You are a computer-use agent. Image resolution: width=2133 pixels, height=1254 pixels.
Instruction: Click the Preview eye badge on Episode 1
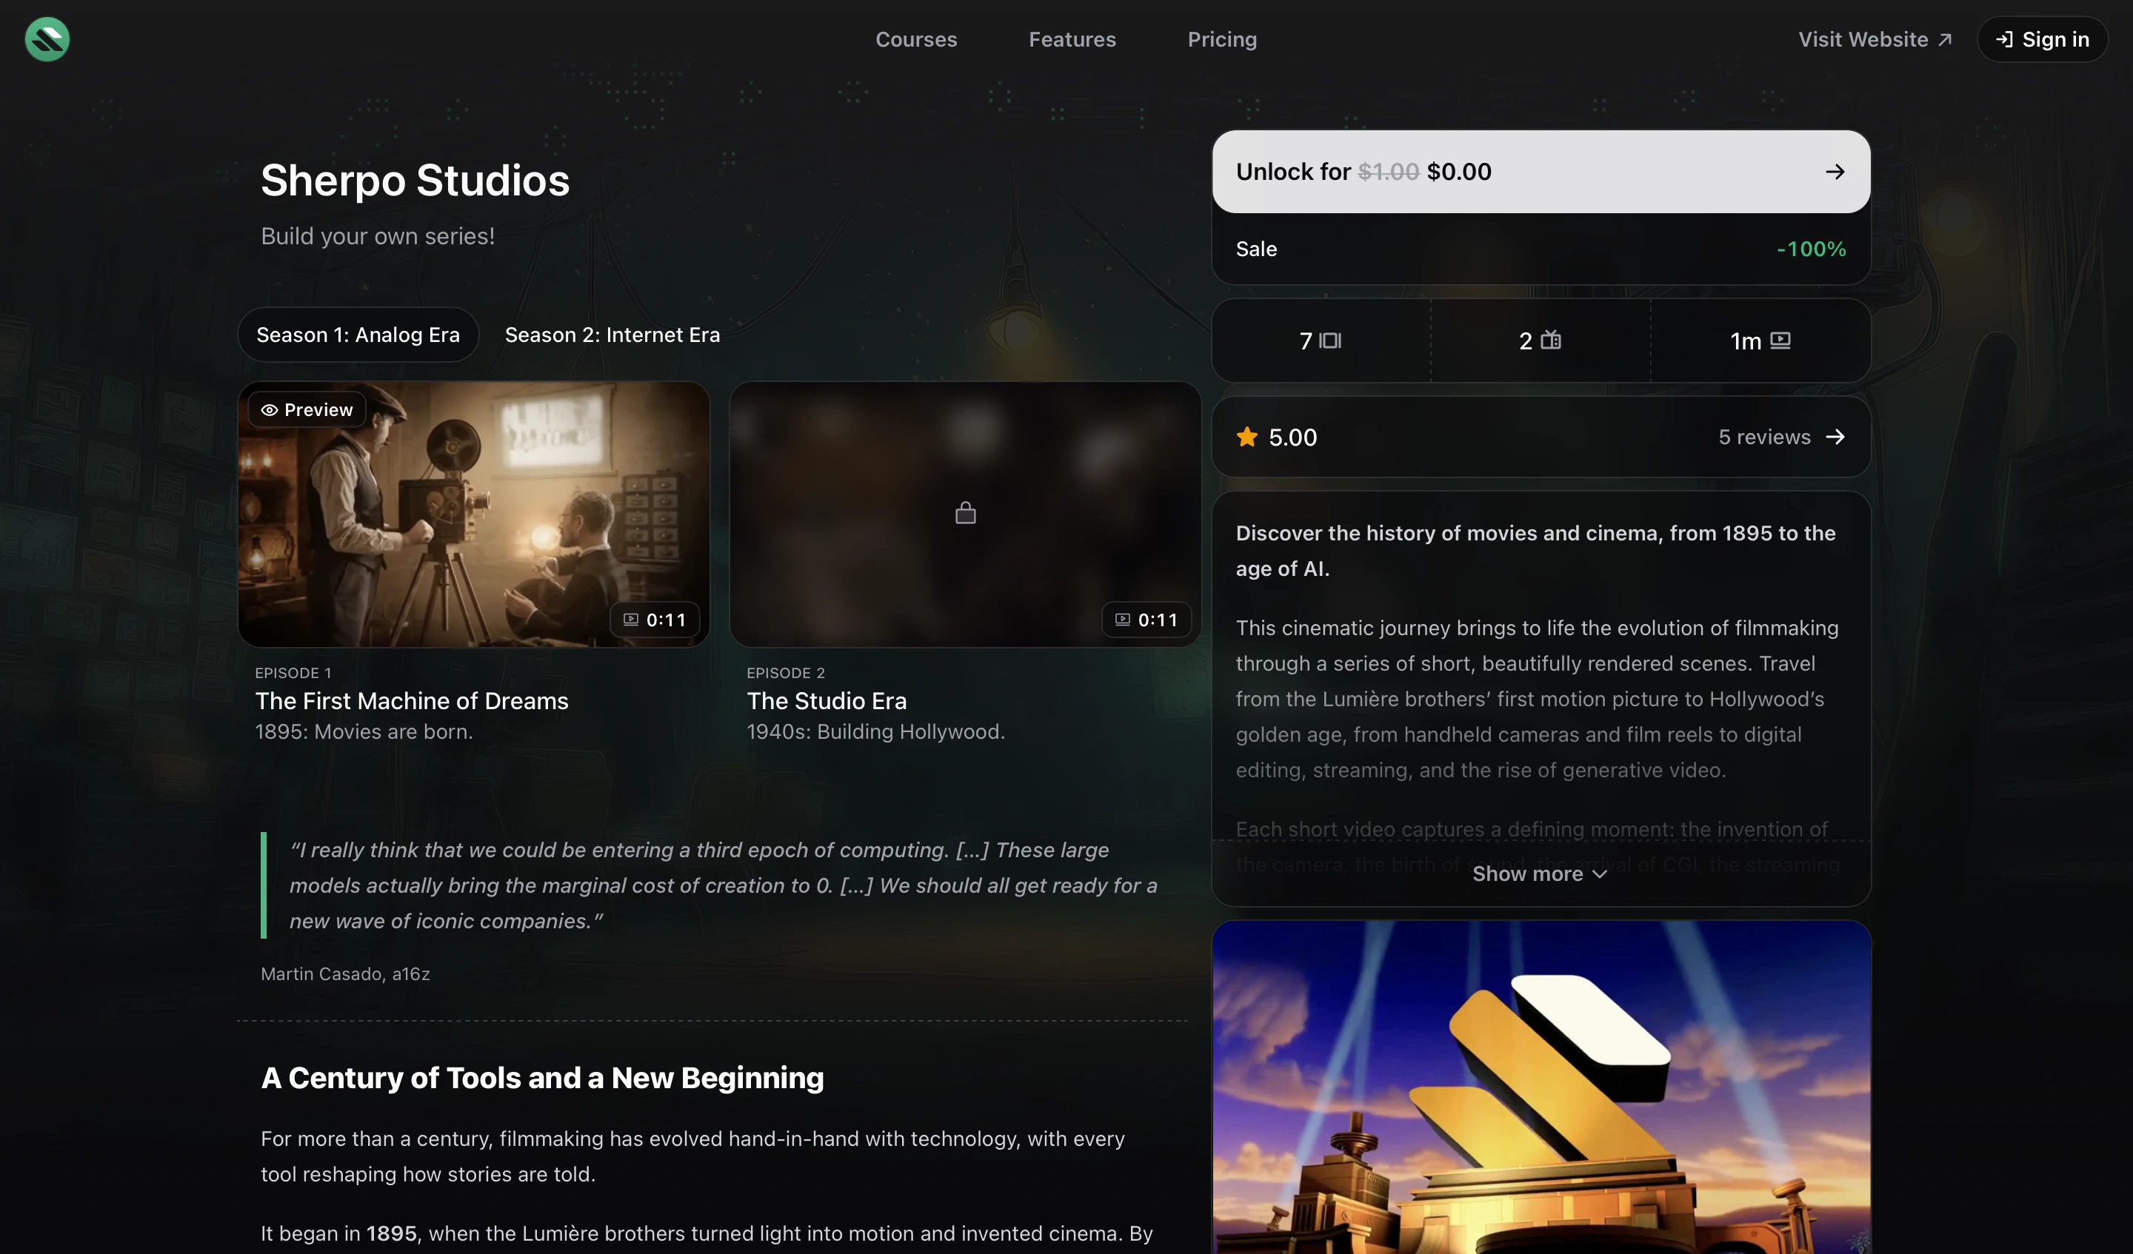pyautogui.click(x=307, y=409)
